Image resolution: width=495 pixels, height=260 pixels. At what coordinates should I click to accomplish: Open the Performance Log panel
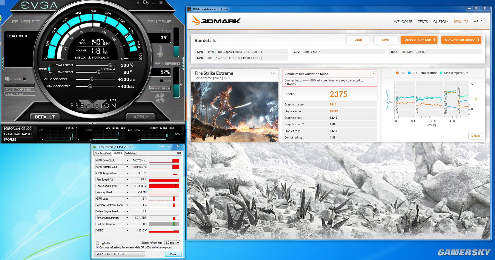(x=18, y=129)
